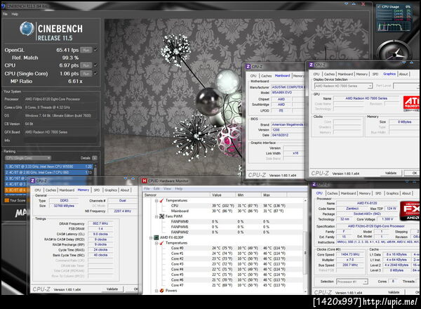Screen dimensions: 421x309
Task: Click the Z icon in the CPU-Z Graphics window title
Action: click(311, 65)
